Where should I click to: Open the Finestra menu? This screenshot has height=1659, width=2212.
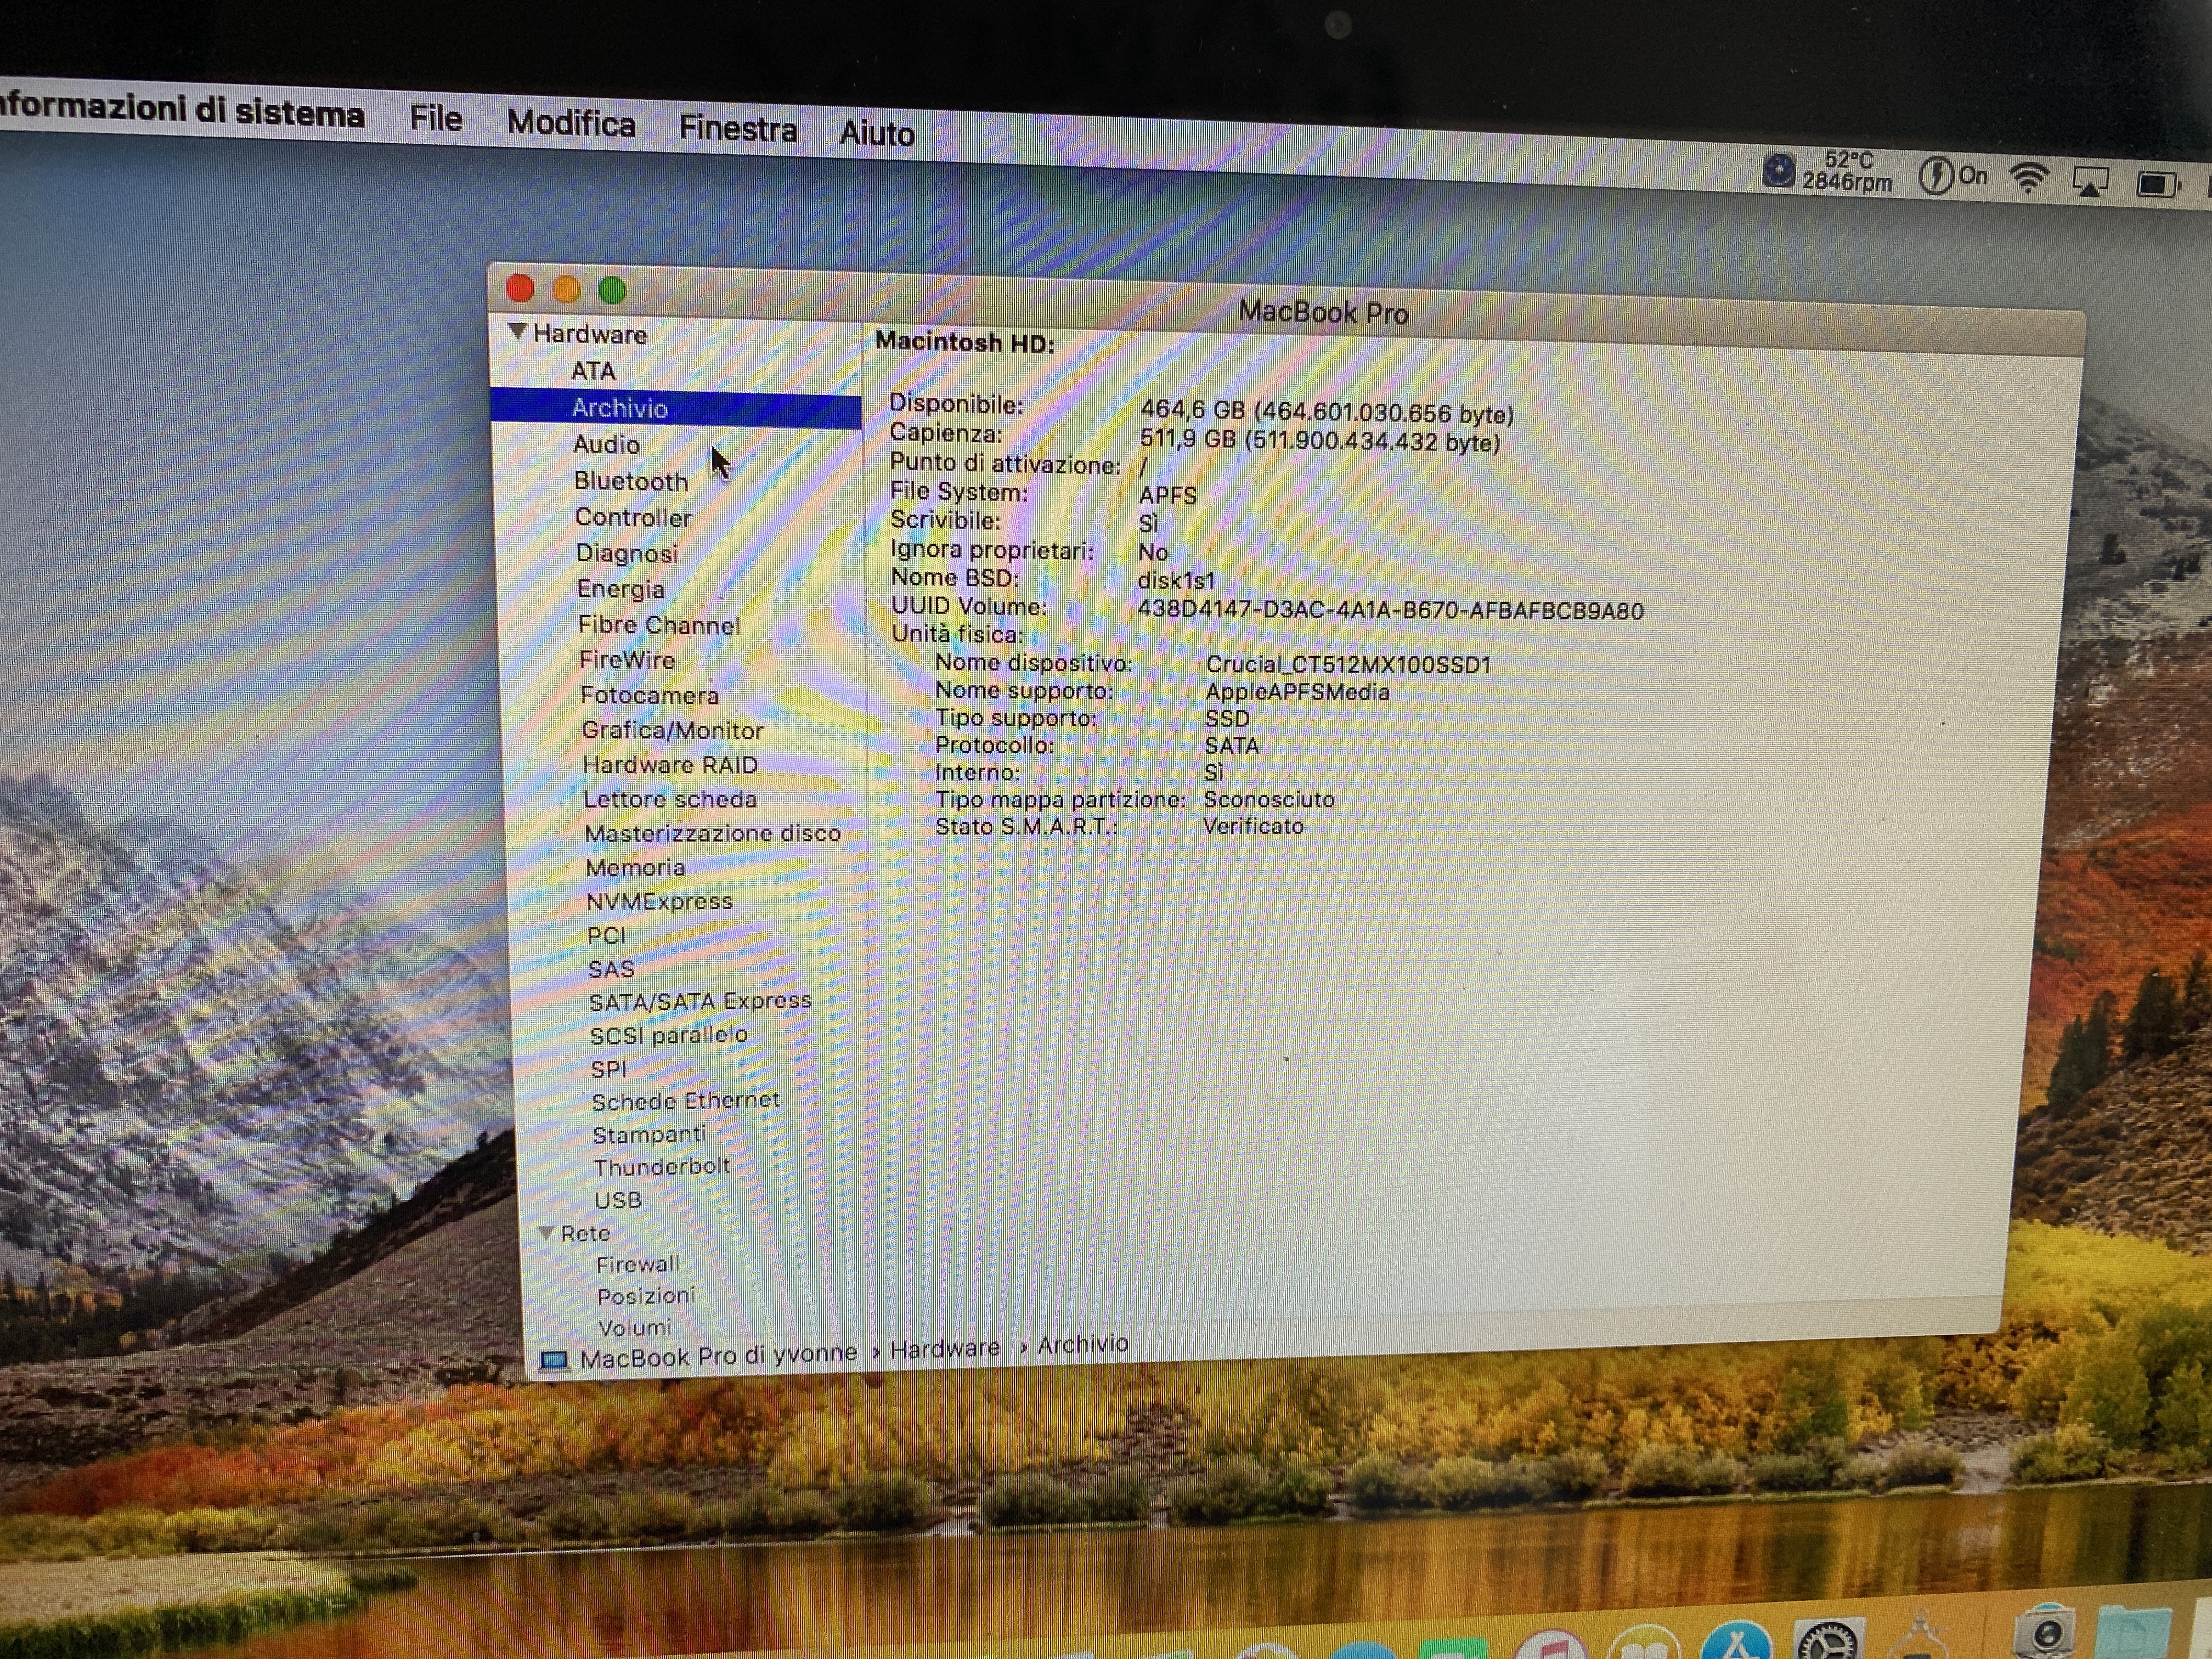[737, 129]
